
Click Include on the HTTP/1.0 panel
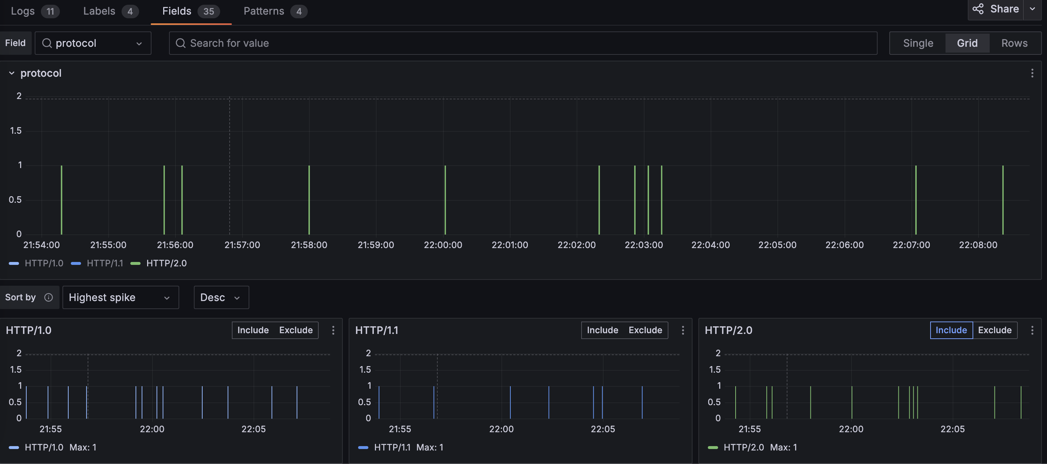253,330
